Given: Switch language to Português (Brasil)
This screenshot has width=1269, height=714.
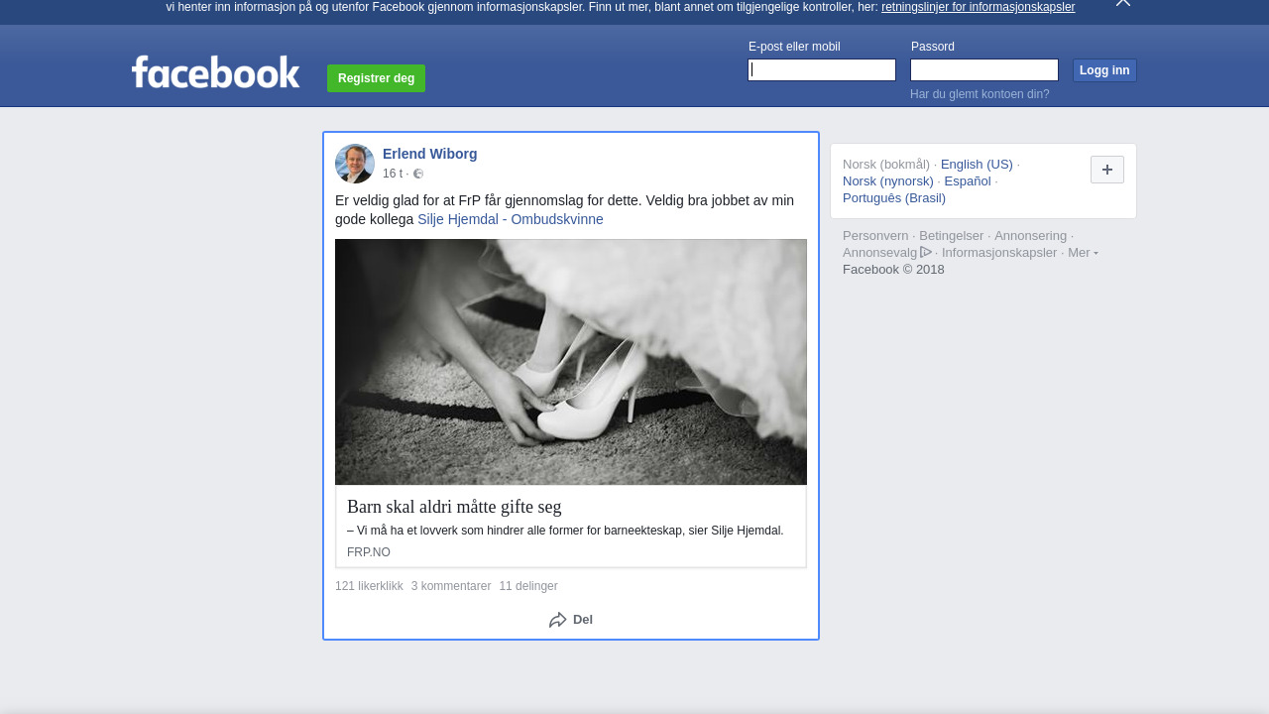Looking at the screenshot, I should 894,198.
